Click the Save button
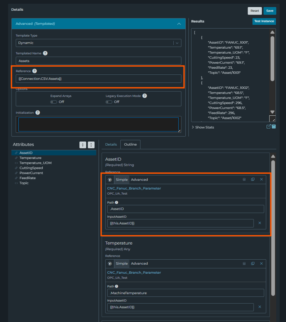The width and height of the screenshot is (286, 322). pyautogui.click(x=270, y=11)
